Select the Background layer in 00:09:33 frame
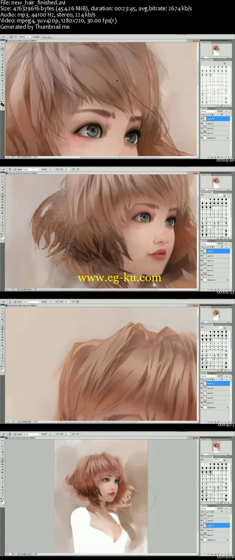235x560 pixels. [216, 280]
